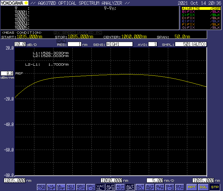
Task: Enable the AUT OFS auto offset icon
Action: 110,187
